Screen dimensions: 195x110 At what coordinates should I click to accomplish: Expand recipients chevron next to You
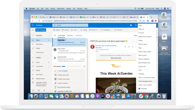click(99, 51)
